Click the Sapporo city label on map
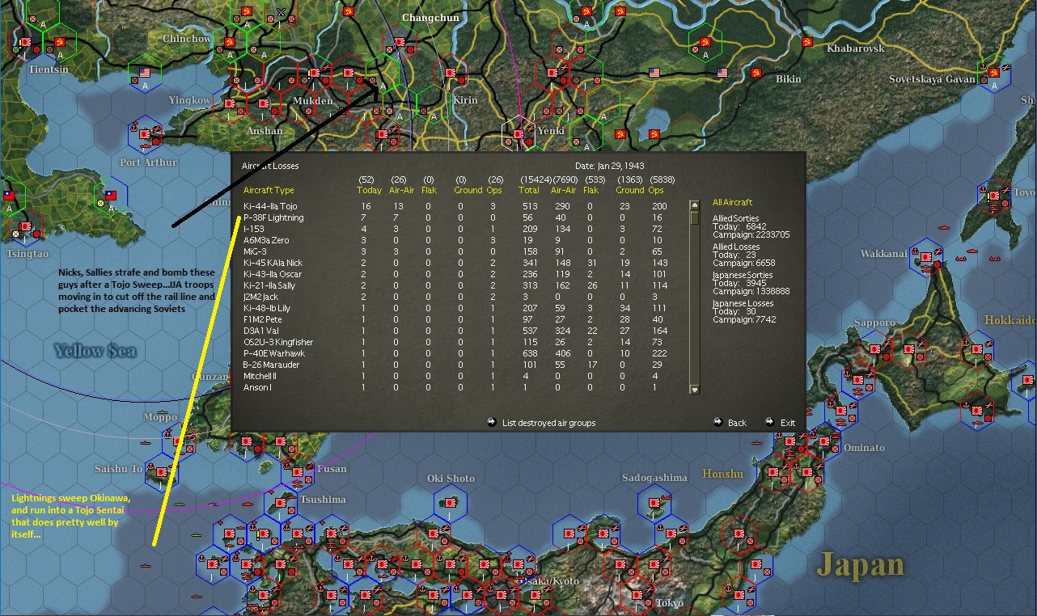1037x616 pixels. [874, 323]
